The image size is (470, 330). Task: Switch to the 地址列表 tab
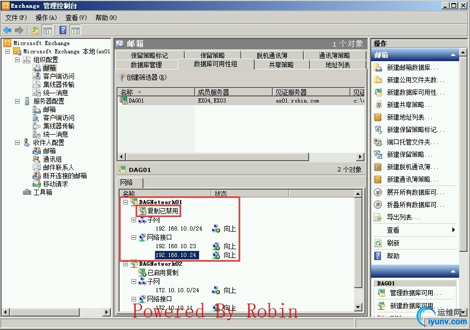pyautogui.click(x=338, y=65)
